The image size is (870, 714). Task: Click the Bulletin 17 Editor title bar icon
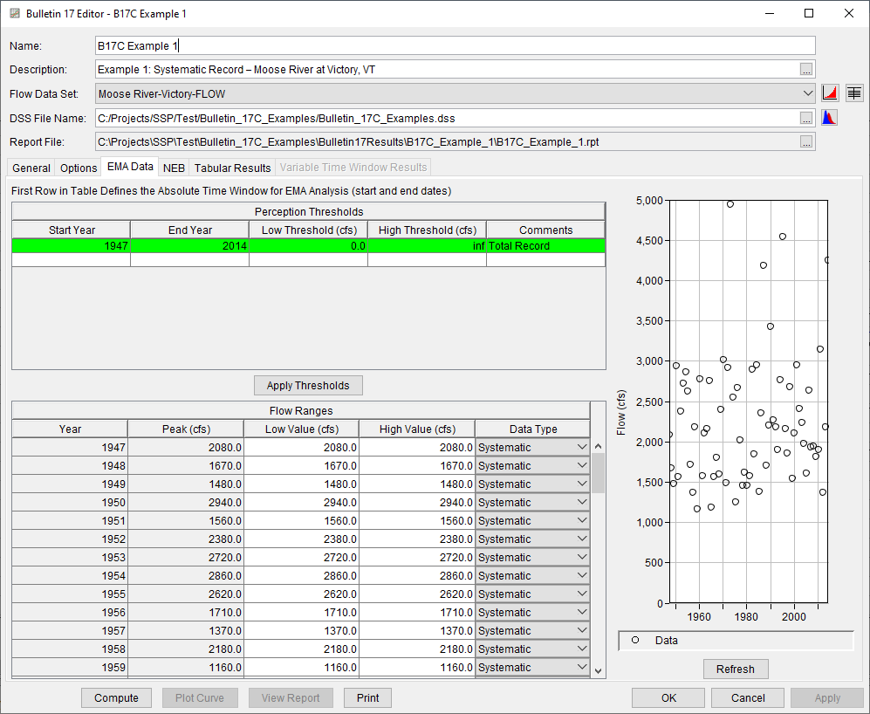[14, 14]
